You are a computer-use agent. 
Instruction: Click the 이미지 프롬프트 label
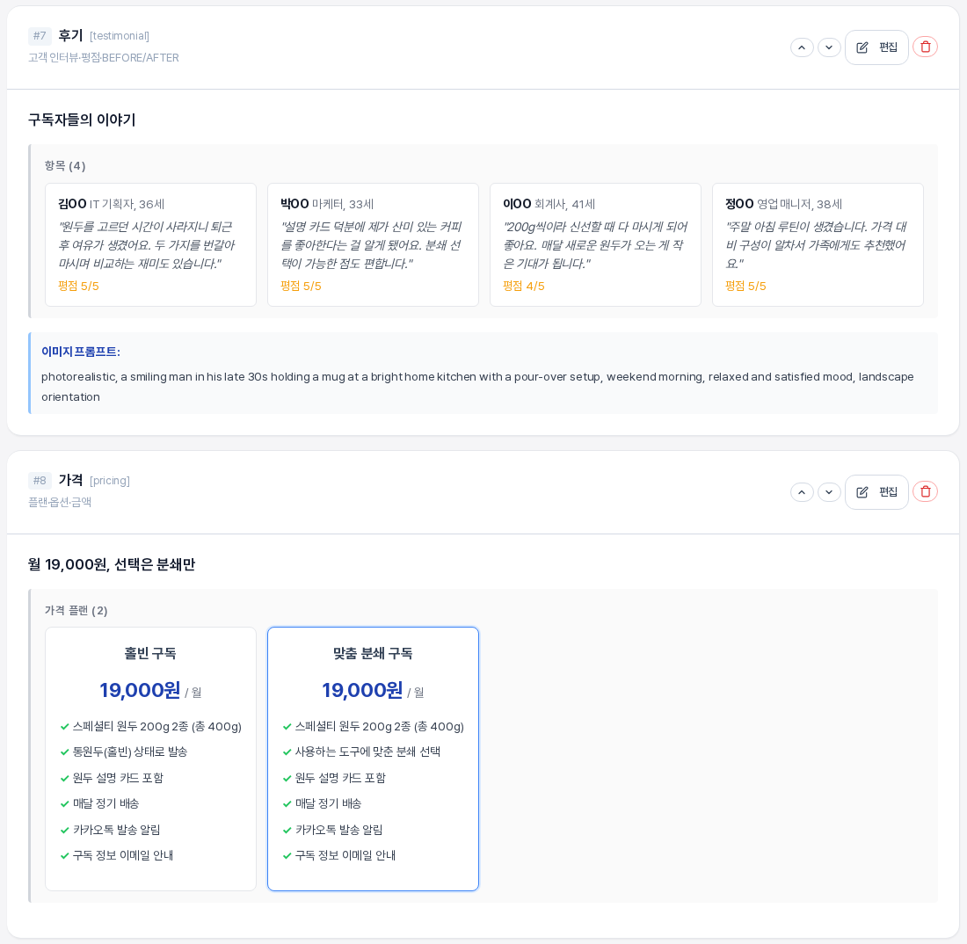tap(81, 352)
